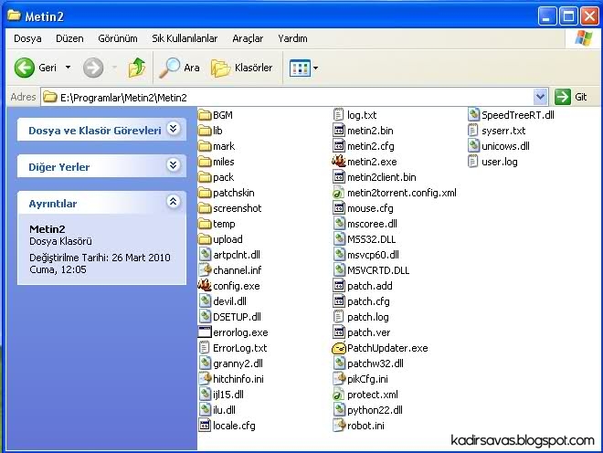
Task: Select the channel.inf file icon
Action: click(205, 270)
